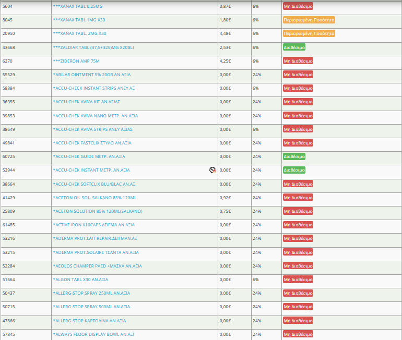Open *AEOLOS CHAMPER PAED +ΜΑΣΚΑ product
This screenshot has height=340, width=402.
point(97,266)
